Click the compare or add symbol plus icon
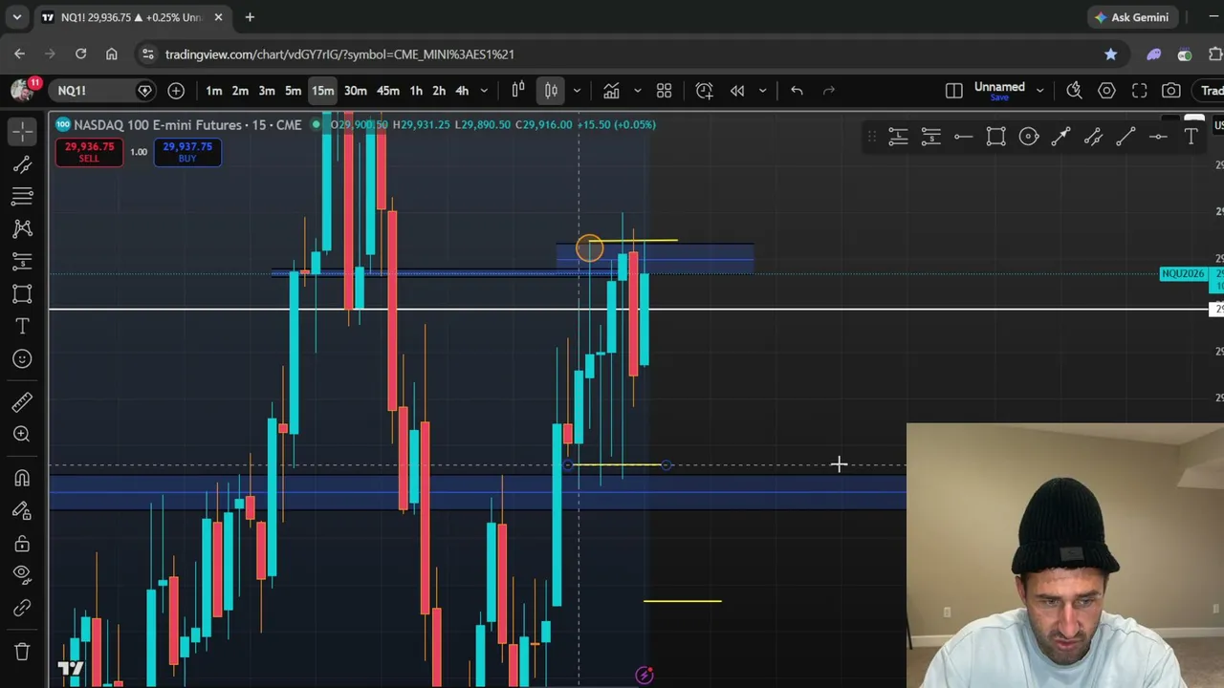Image resolution: width=1224 pixels, height=688 pixels. pyautogui.click(x=176, y=91)
